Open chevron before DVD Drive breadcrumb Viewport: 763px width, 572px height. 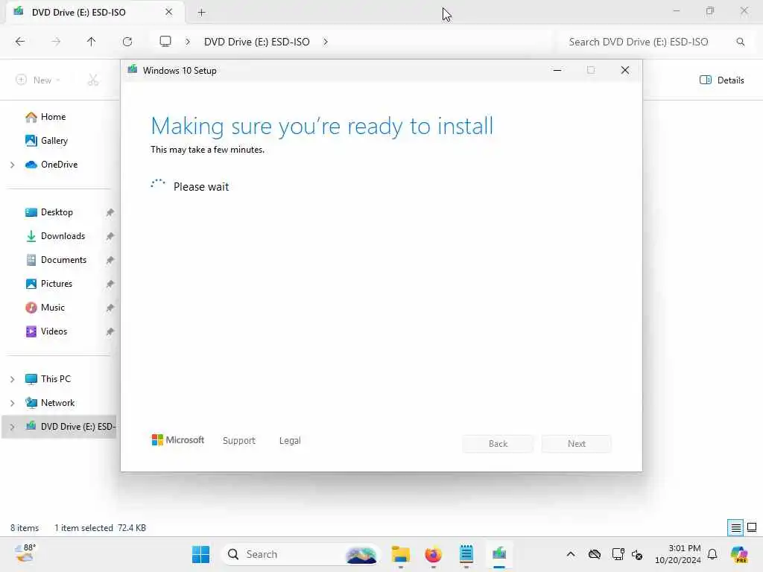pos(188,42)
